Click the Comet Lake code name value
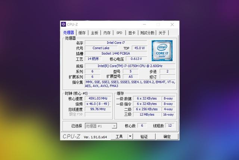The image size is (239, 160). (101, 48)
